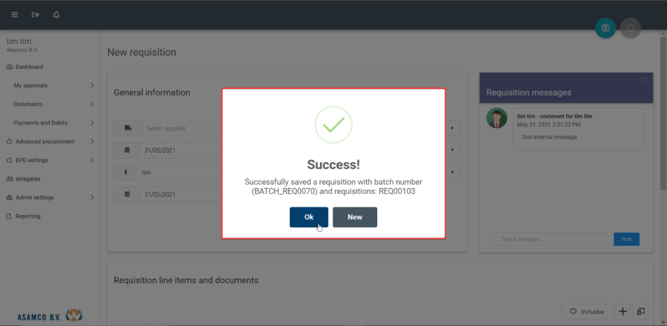This screenshot has height=326, width=667.
Task: Click the logout icon in top bar
Action: [x=36, y=15]
